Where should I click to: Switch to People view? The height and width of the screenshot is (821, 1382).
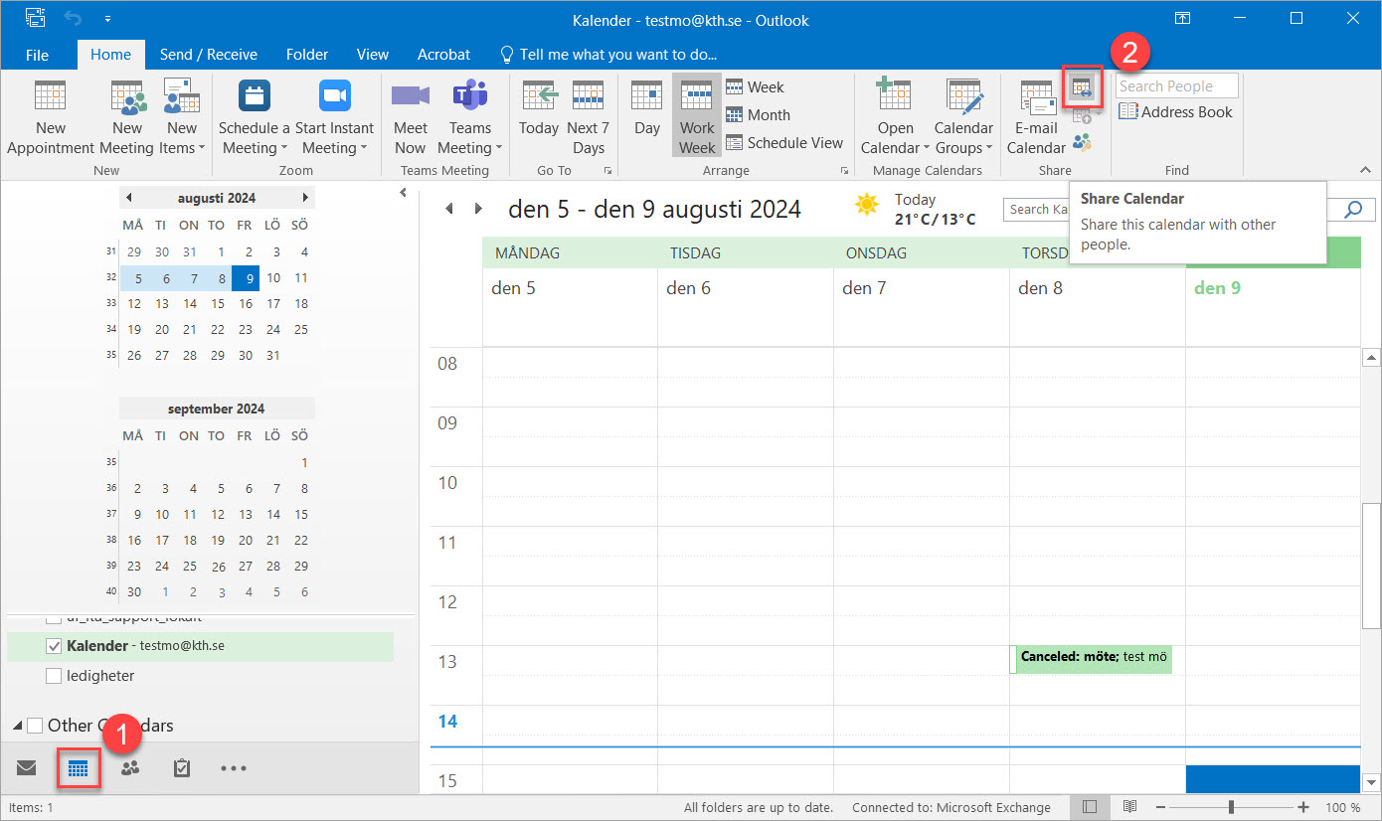(x=130, y=767)
